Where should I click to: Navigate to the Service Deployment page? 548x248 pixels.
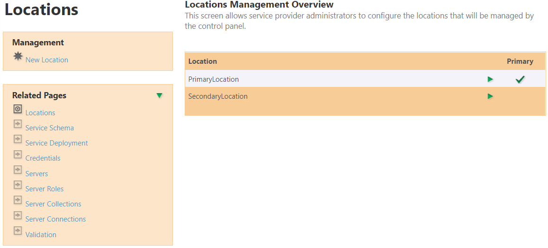click(x=57, y=143)
